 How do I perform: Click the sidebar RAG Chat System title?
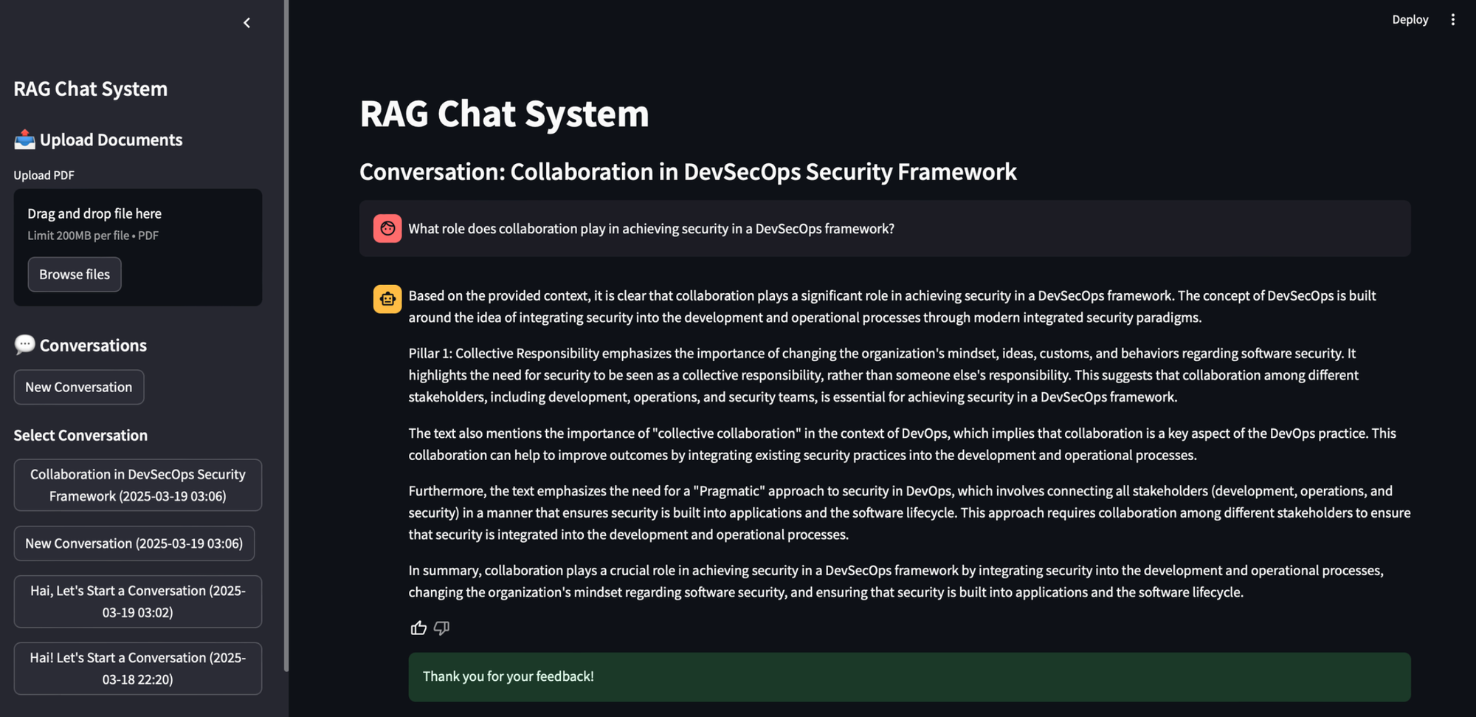pos(91,89)
